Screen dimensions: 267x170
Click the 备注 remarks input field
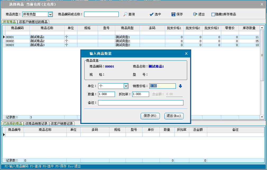coord(140,103)
